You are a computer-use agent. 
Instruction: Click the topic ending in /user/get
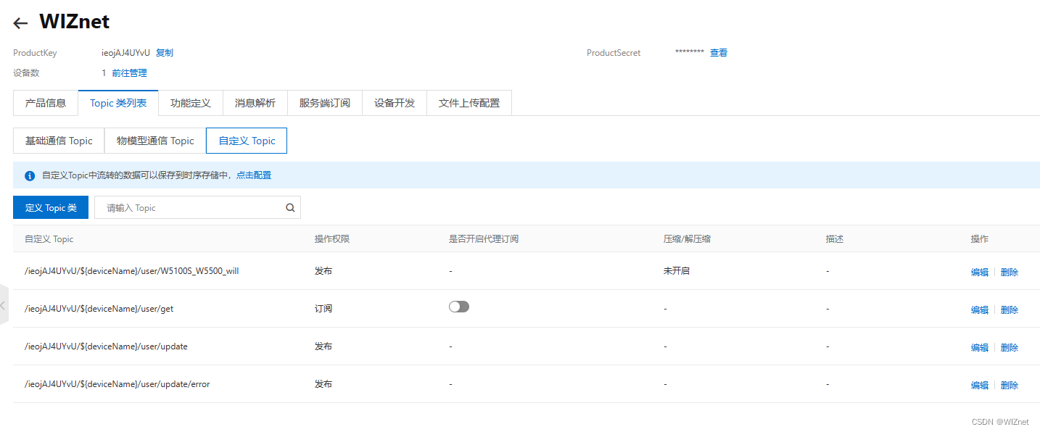click(99, 309)
